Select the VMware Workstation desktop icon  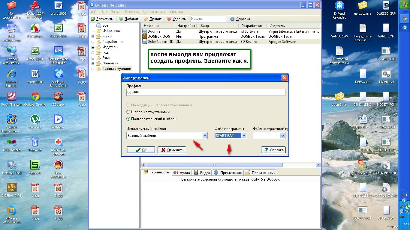(x=11, y=215)
